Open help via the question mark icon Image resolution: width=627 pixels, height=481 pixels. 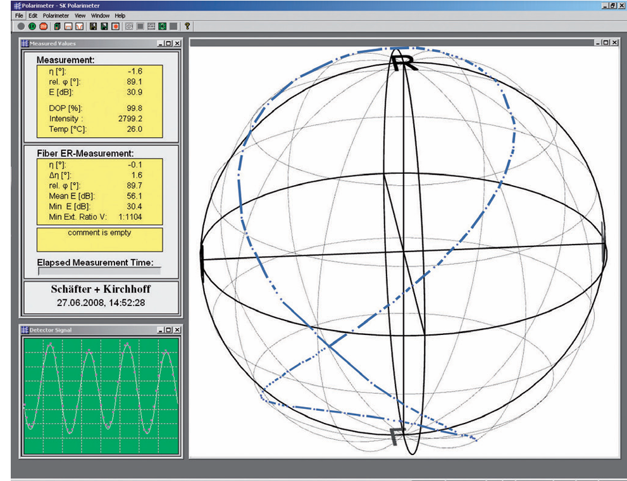click(187, 27)
